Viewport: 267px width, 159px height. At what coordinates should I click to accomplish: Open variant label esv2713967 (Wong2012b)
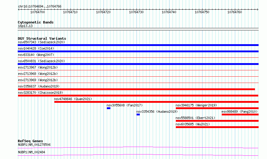pos(38,67)
